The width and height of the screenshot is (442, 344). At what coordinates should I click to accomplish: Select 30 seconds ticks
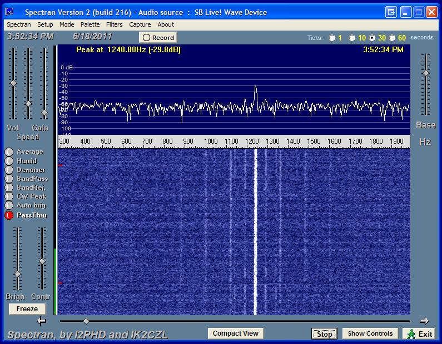coord(372,38)
